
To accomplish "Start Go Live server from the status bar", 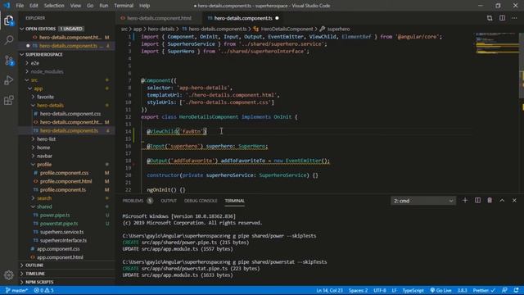I will coord(440,290).
